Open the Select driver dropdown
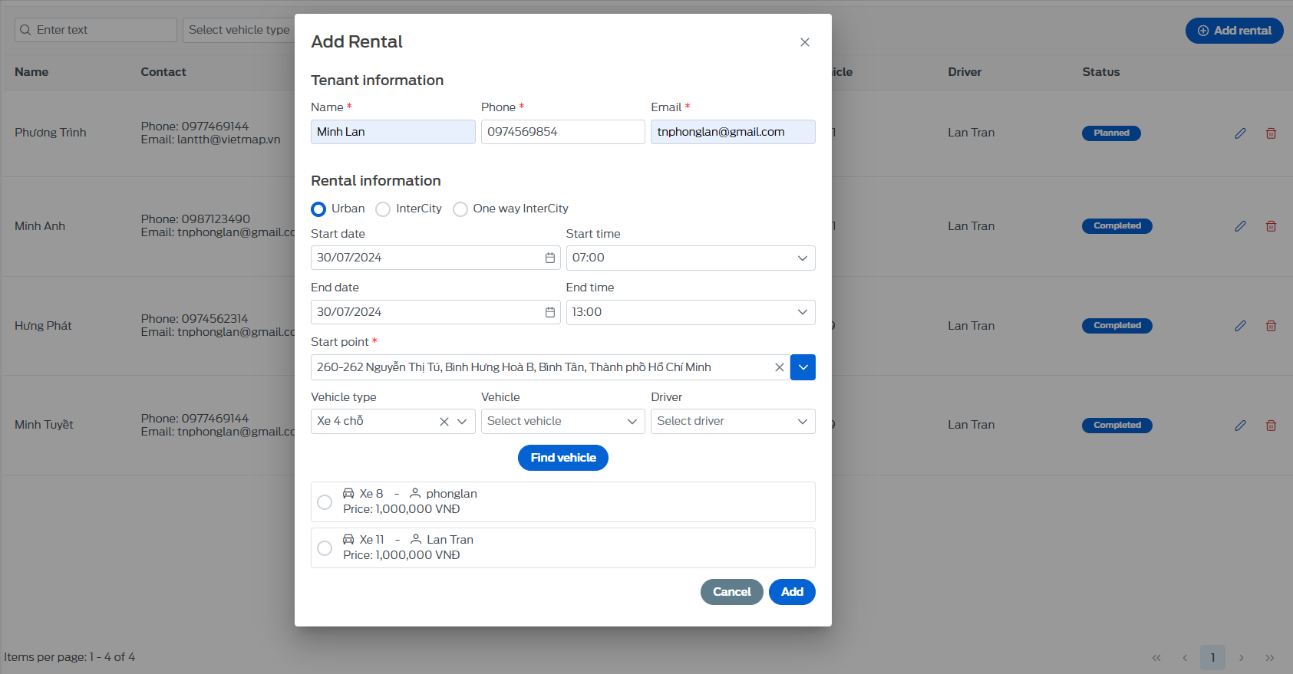The image size is (1293, 674). tap(733, 421)
